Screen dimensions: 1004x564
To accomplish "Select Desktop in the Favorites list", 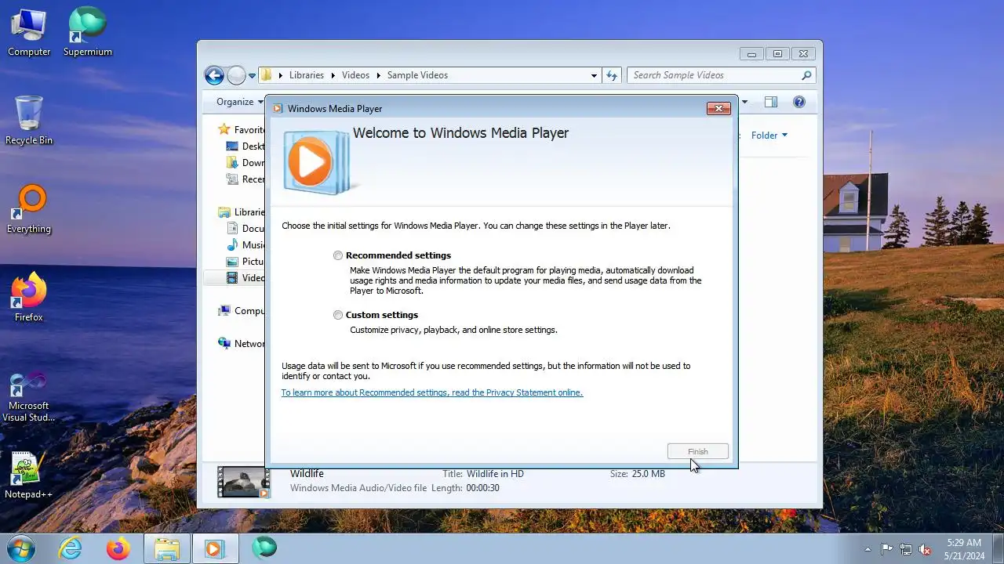I will click(x=246, y=146).
